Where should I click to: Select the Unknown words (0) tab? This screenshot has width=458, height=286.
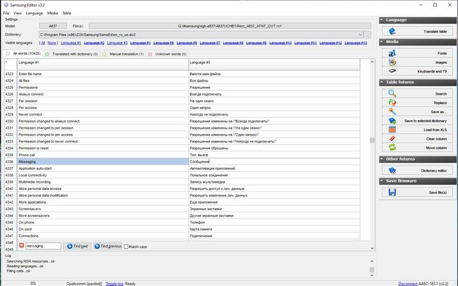pyautogui.click(x=167, y=54)
